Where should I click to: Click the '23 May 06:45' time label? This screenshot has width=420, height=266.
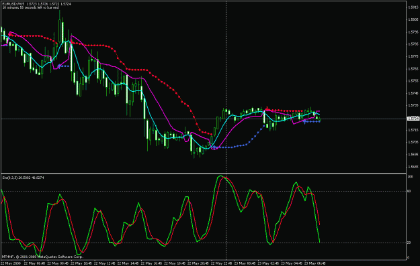pos(315,263)
